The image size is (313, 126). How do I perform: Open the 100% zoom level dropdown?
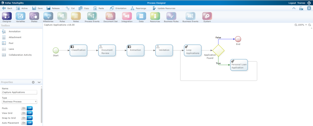[x=302, y=25]
